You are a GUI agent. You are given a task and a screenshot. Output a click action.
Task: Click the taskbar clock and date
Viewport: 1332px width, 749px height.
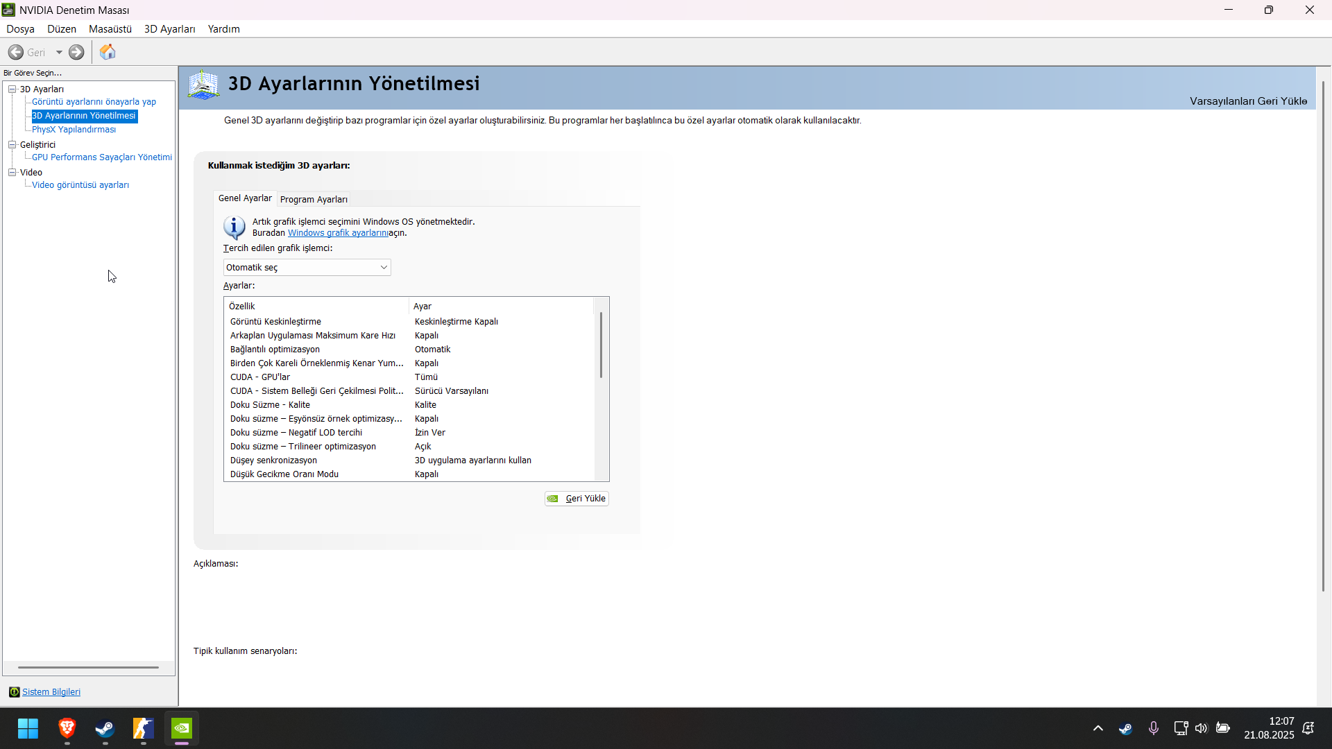click(x=1269, y=728)
